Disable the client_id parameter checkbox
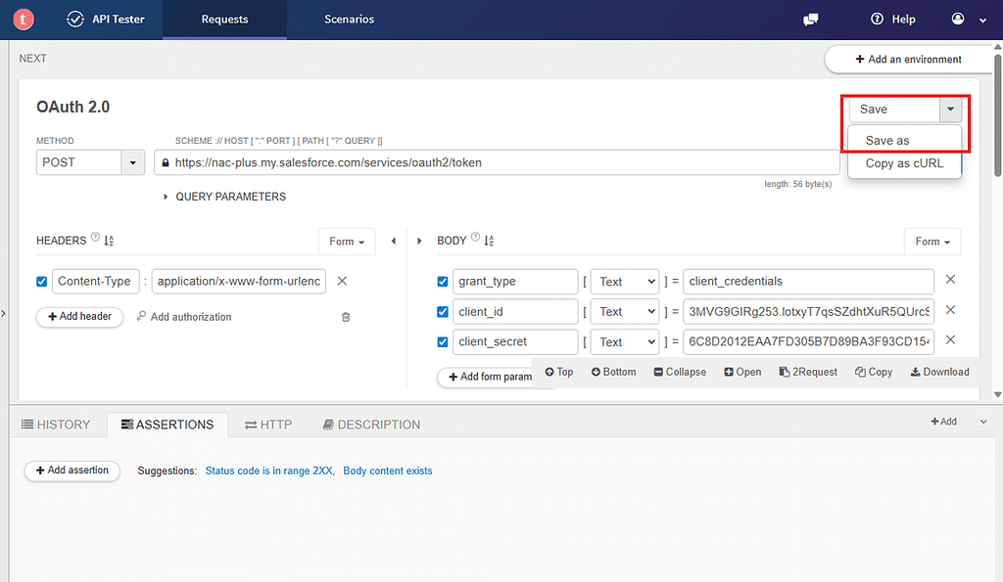Screen dimensions: 1003x582 (442, 312)
